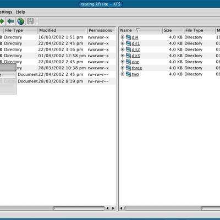Expand the dir1 tree node
The width and height of the screenshot is (220, 220).
pos(123,43)
